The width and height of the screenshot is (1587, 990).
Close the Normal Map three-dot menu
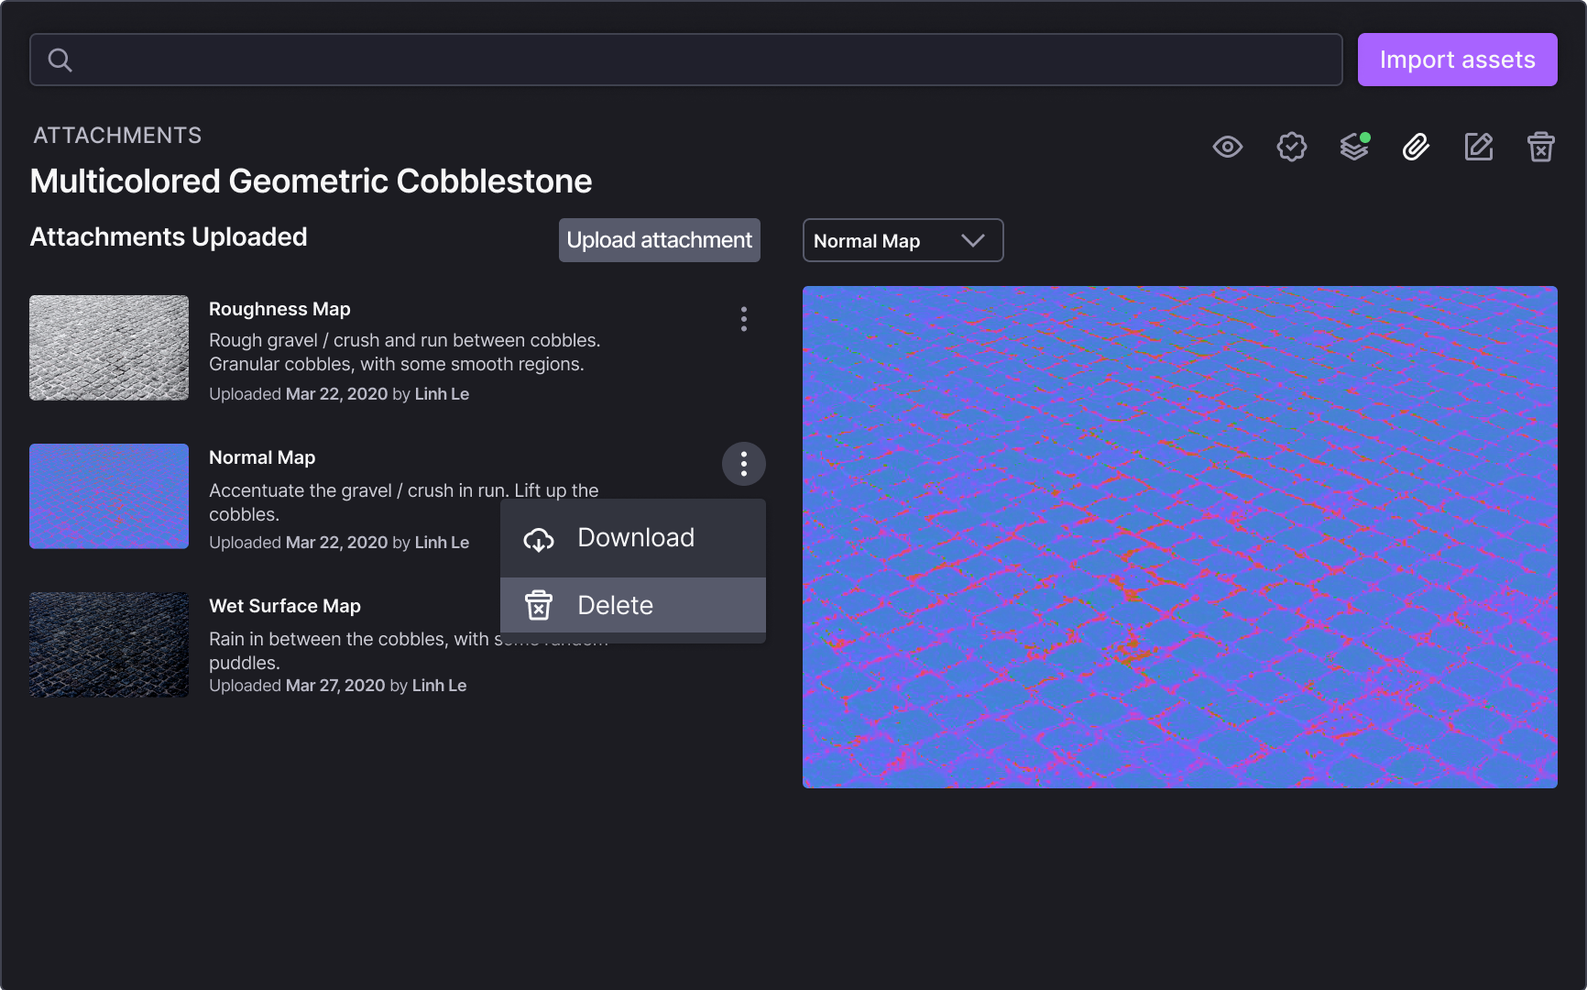(744, 465)
